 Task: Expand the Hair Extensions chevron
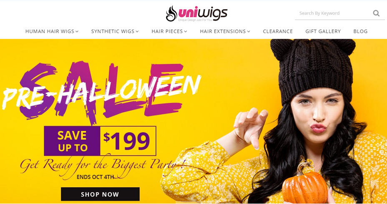249,31
